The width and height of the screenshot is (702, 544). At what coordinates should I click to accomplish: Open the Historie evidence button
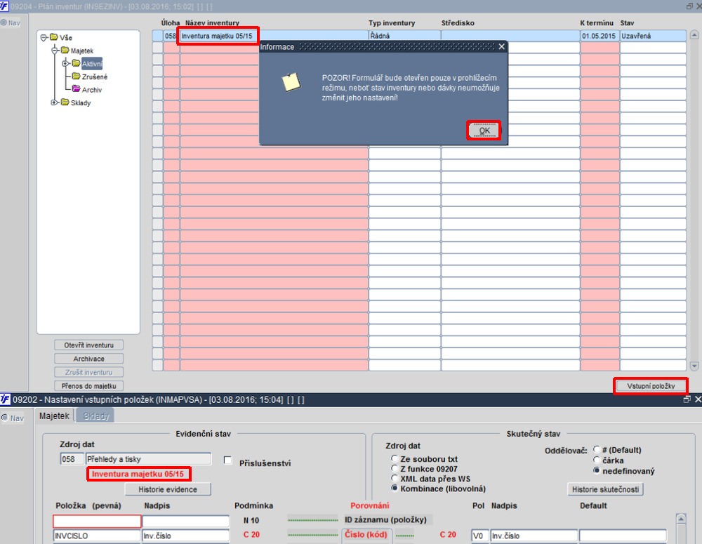(x=168, y=489)
